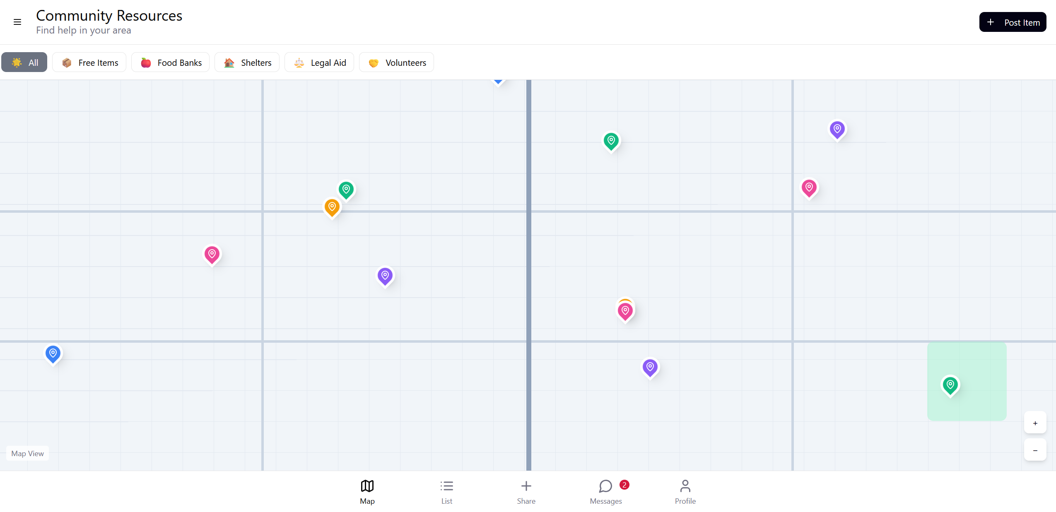Viewport: 1056px width, 512px height.
Task: Select the orange map pin marker
Action: [332, 207]
